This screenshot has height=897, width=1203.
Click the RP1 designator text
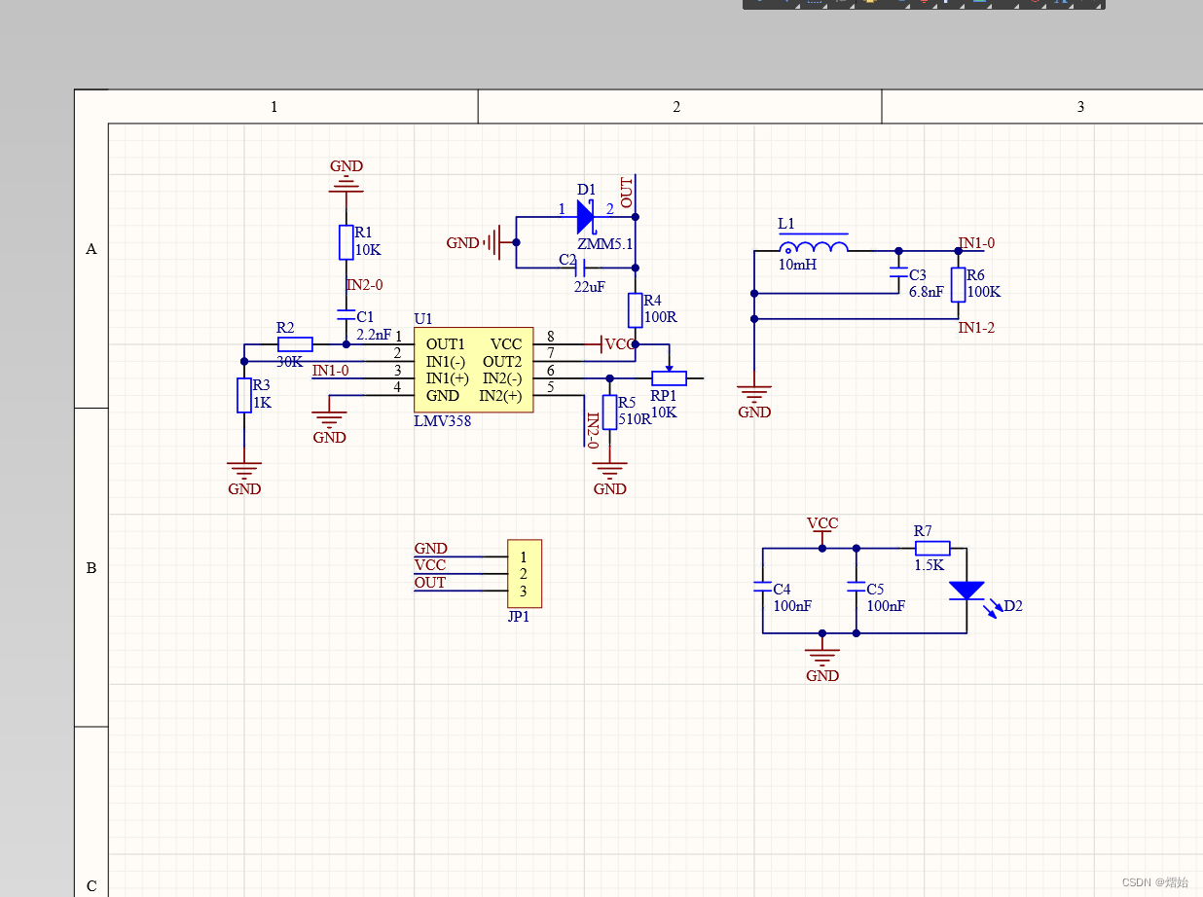click(664, 396)
